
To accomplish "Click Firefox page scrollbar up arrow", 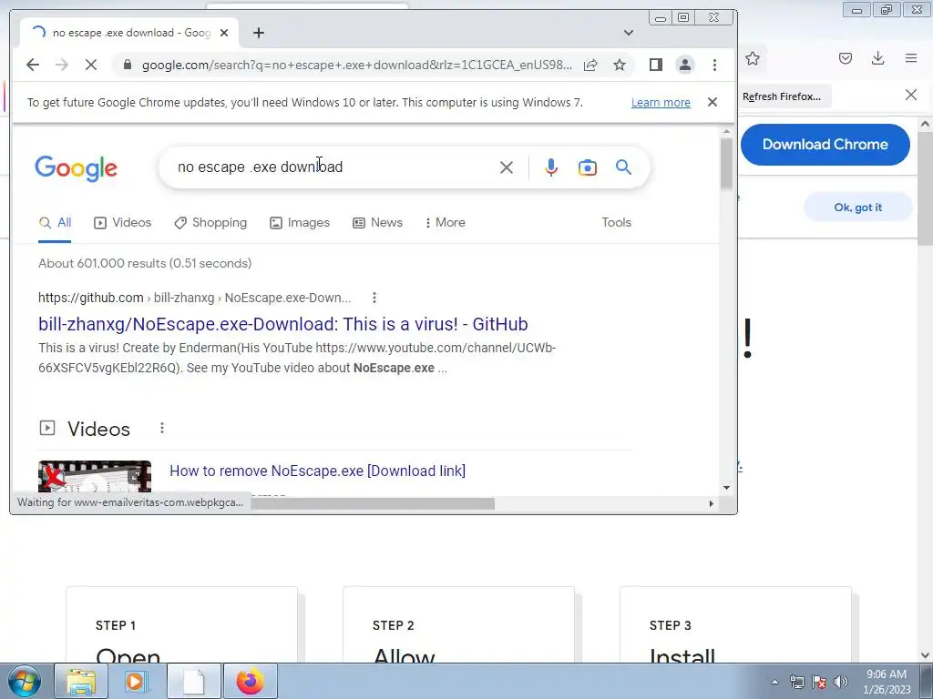I will click(x=926, y=124).
